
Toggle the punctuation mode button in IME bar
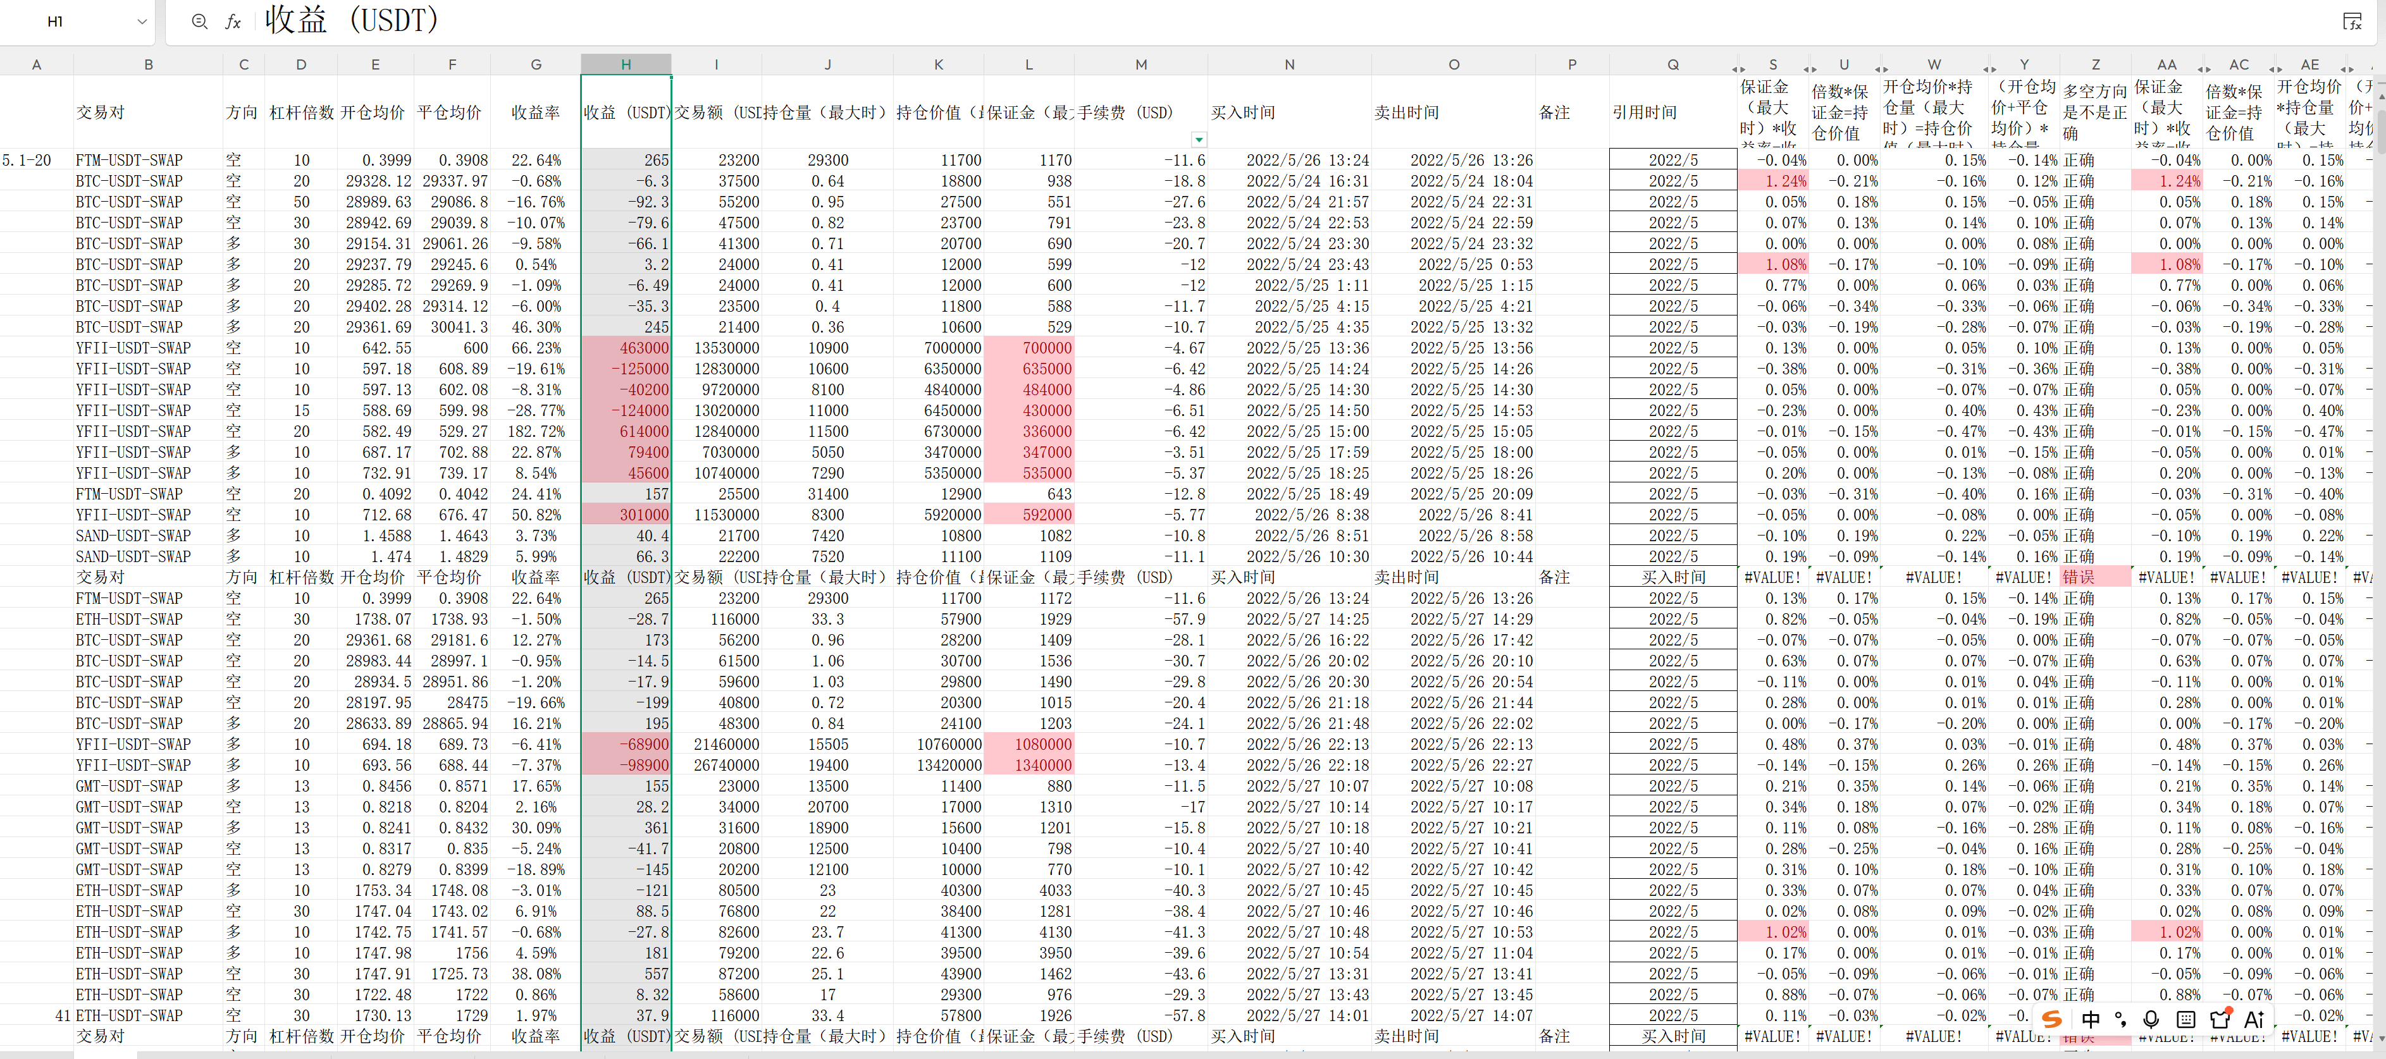pos(2121,1019)
